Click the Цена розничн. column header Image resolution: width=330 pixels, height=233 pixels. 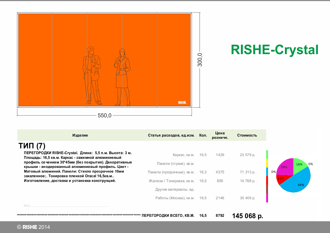click(220, 135)
